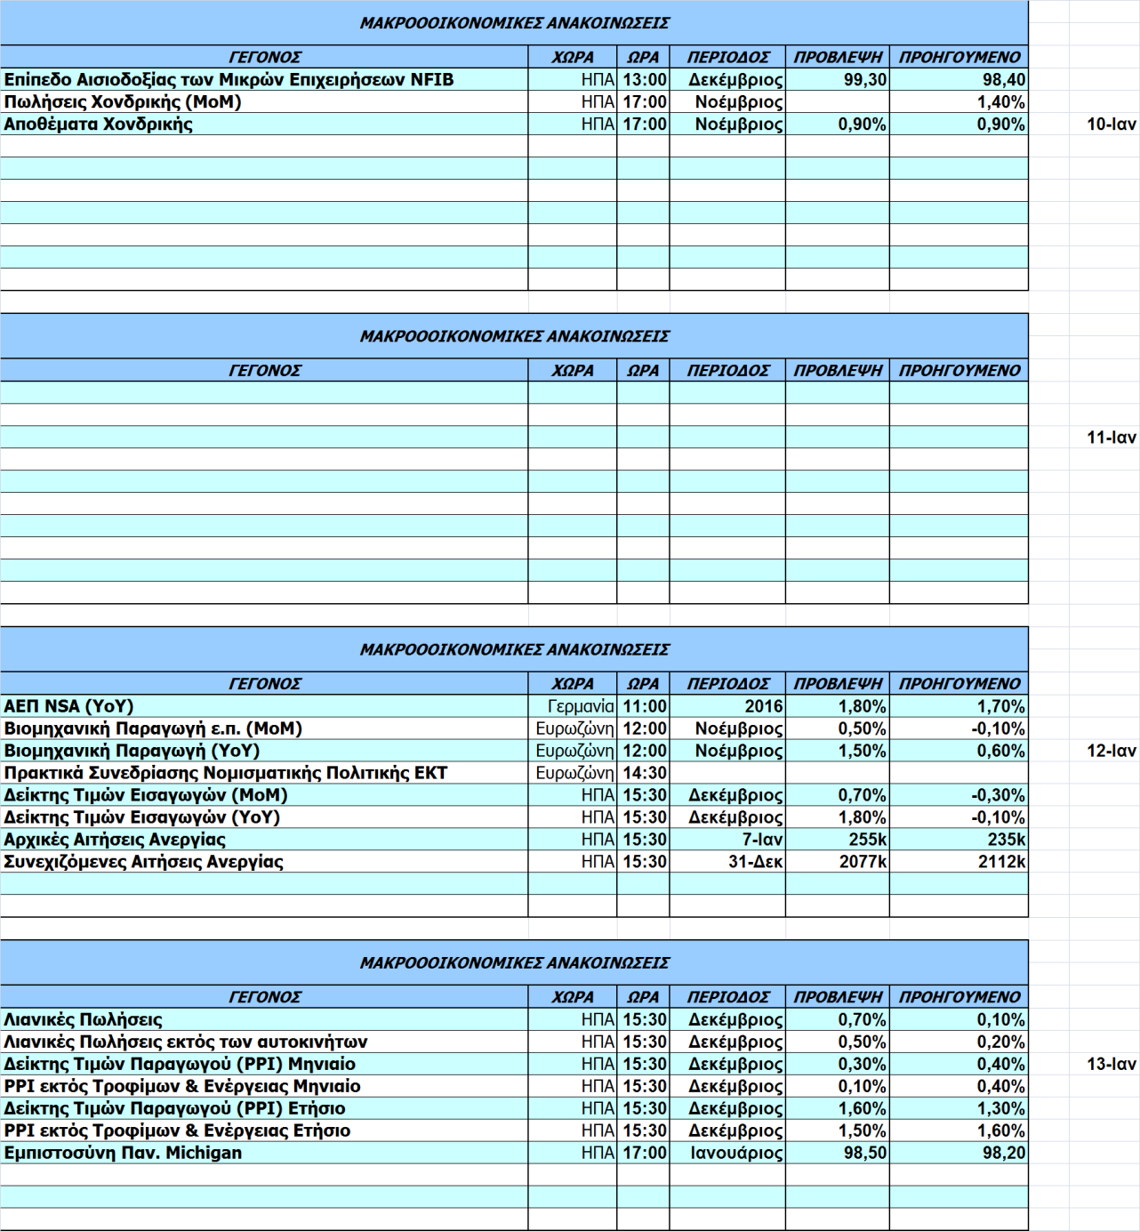Click the first 'ΜΑΚΡΟΟΙΚΟΝΟΜΙΚΕΣ ΑΝΑΚΟΙΝΩΣΕΙΣ' title above 10-Ιαν table
Image resolution: width=1140 pixels, height=1231 pixels.
(514, 23)
